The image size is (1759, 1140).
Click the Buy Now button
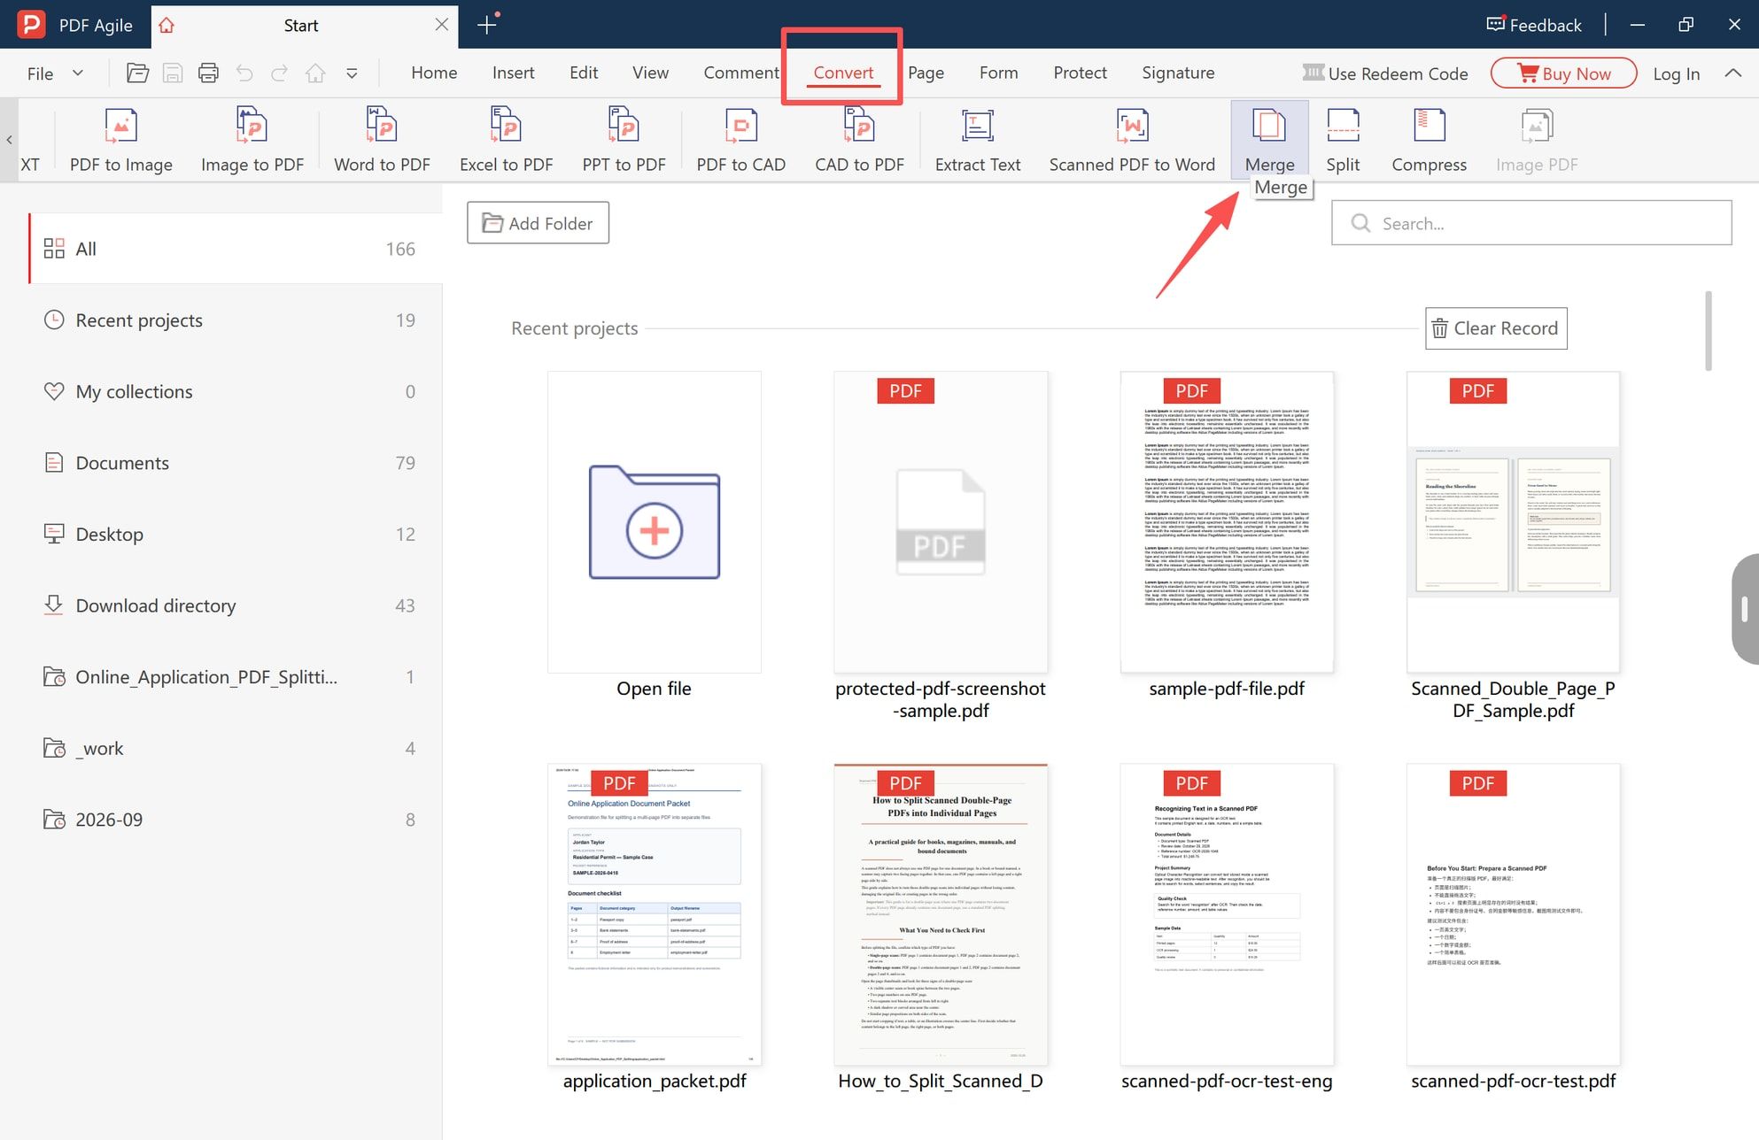click(x=1564, y=73)
